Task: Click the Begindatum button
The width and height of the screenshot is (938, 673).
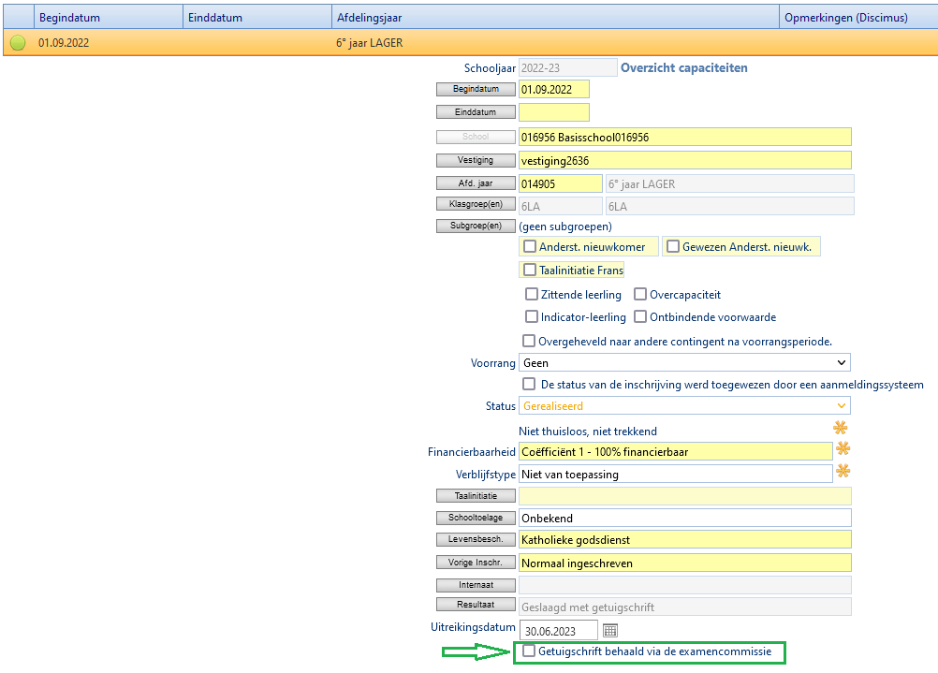Action: (476, 89)
